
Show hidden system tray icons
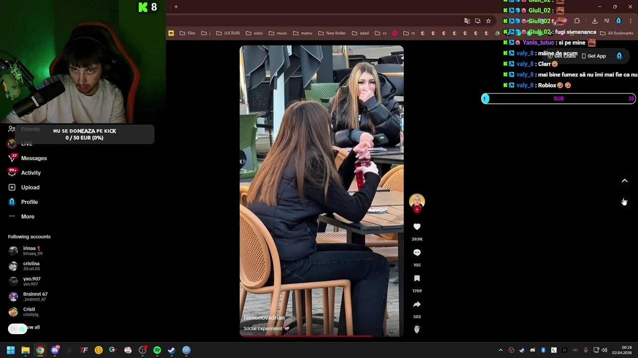pos(500,350)
